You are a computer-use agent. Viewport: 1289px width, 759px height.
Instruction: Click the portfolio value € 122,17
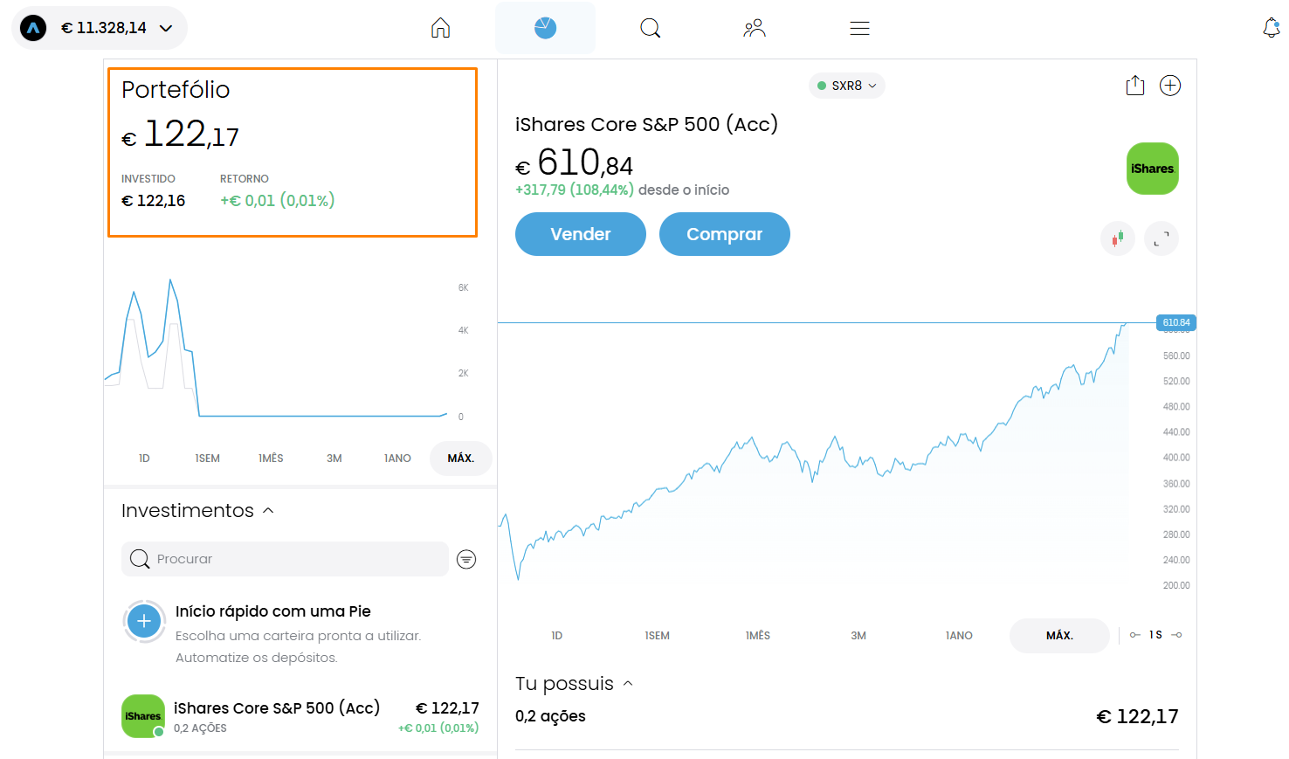tap(180, 135)
